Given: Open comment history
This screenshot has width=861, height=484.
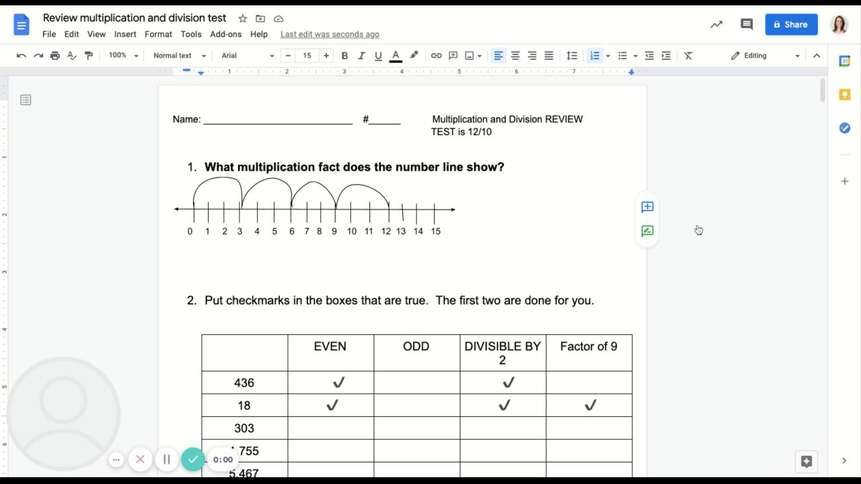Looking at the screenshot, I should point(747,24).
